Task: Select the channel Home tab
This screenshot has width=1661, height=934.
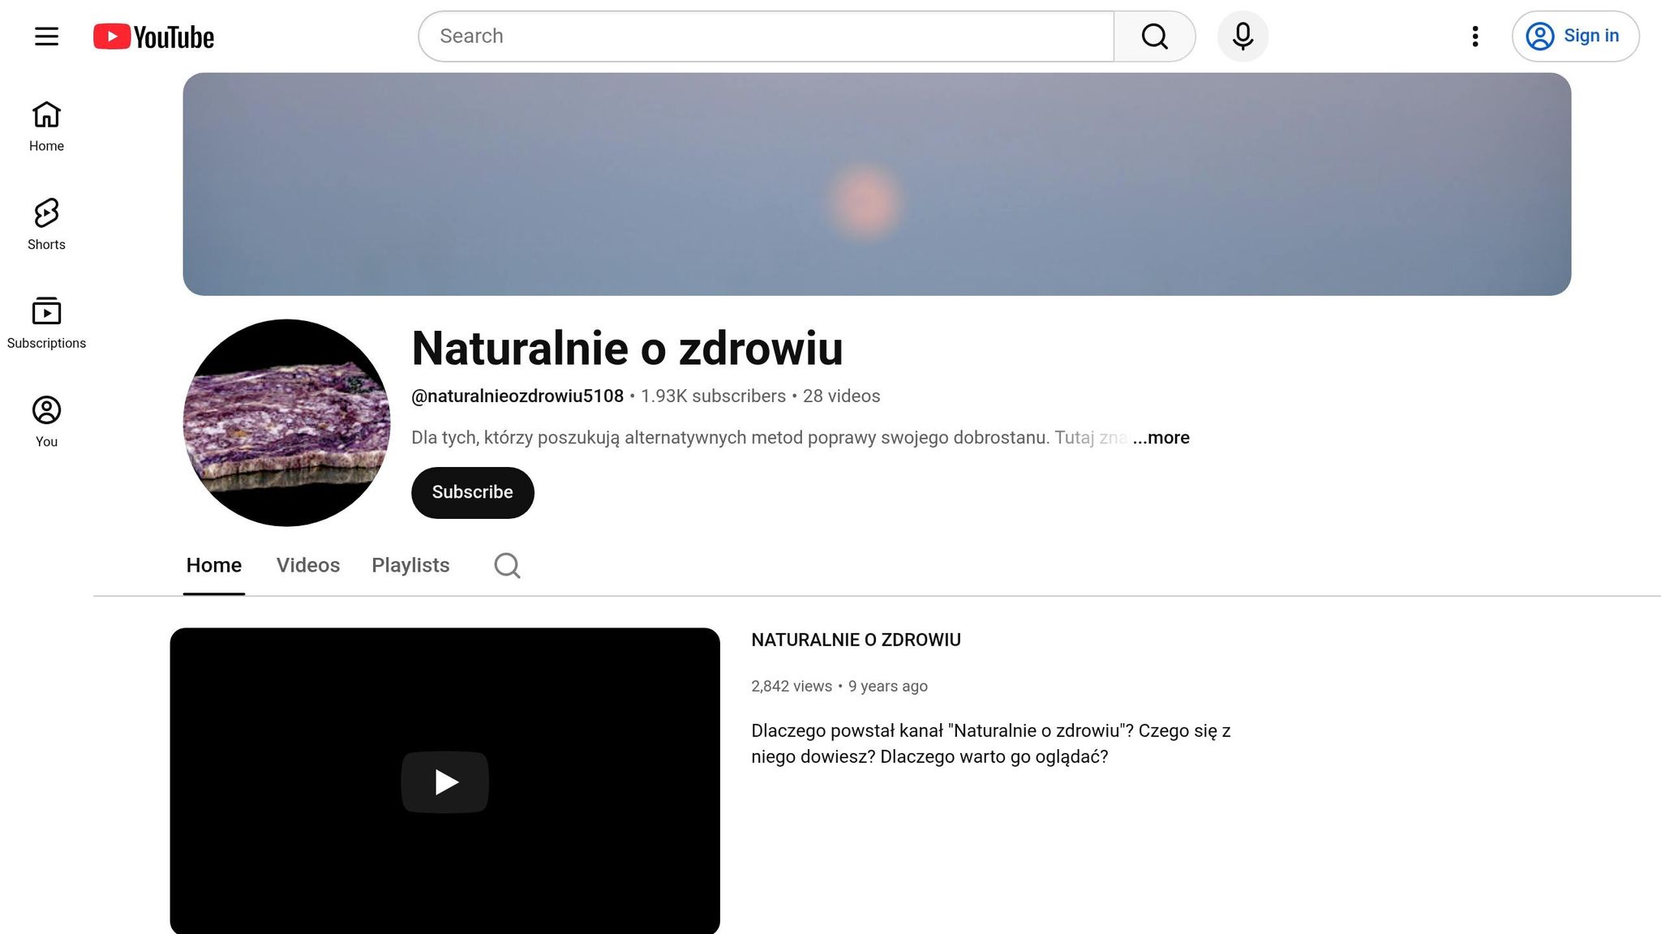Action: [x=214, y=565]
